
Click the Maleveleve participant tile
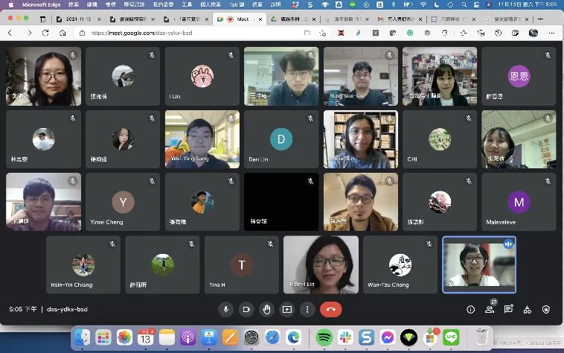pos(518,202)
